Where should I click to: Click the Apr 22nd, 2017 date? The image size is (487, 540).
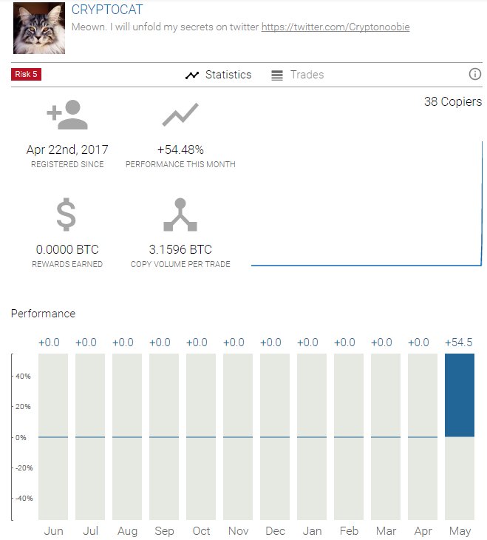coord(67,150)
